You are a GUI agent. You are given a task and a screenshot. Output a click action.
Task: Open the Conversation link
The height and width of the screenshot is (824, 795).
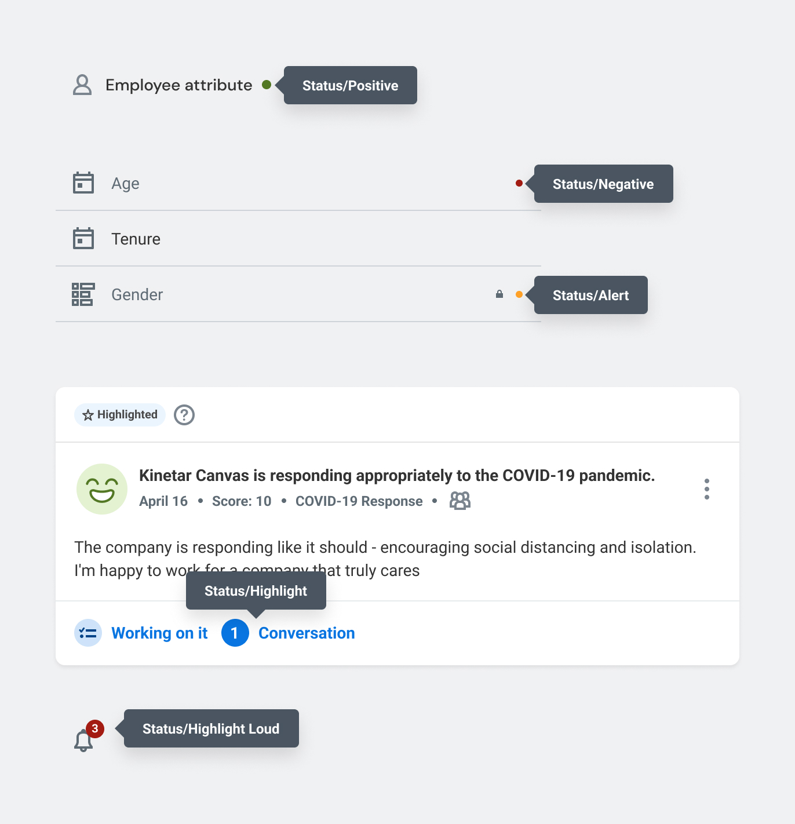tap(307, 633)
